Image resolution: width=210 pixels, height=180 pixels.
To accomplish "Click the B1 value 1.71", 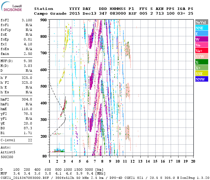I will [x=28, y=133].
